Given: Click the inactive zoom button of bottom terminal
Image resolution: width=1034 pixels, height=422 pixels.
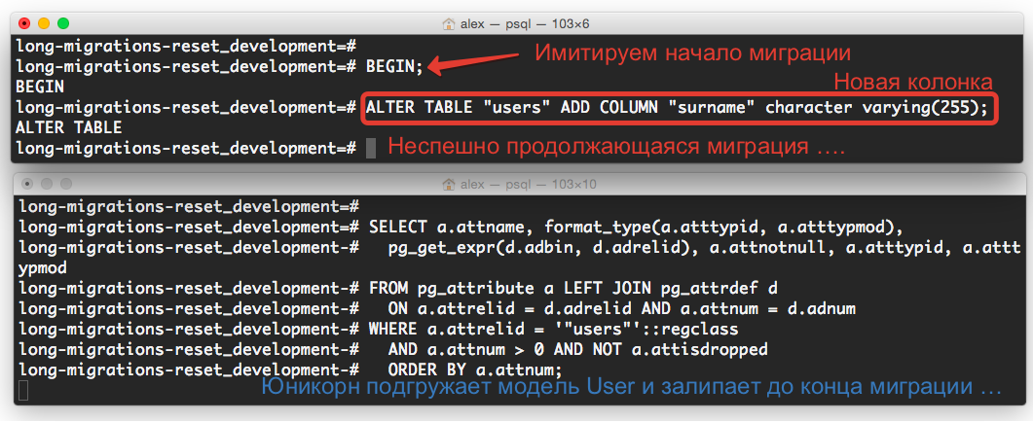Looking at the screenshot, I should 66,184.
